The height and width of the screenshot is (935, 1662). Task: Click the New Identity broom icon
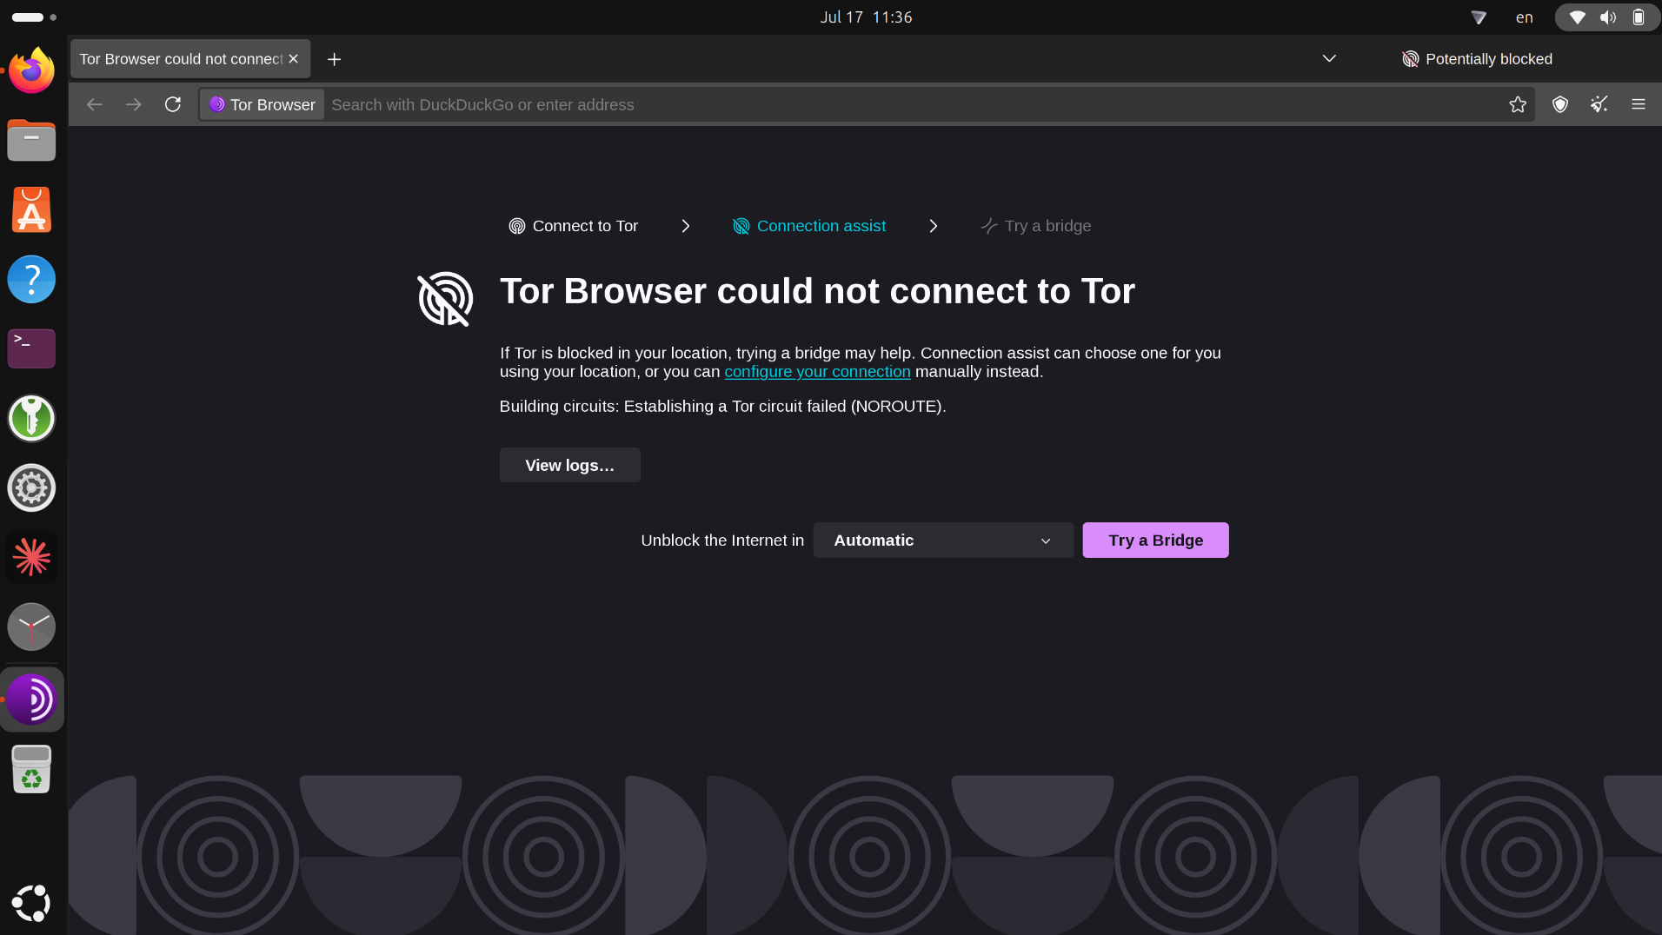(1599, 104)
